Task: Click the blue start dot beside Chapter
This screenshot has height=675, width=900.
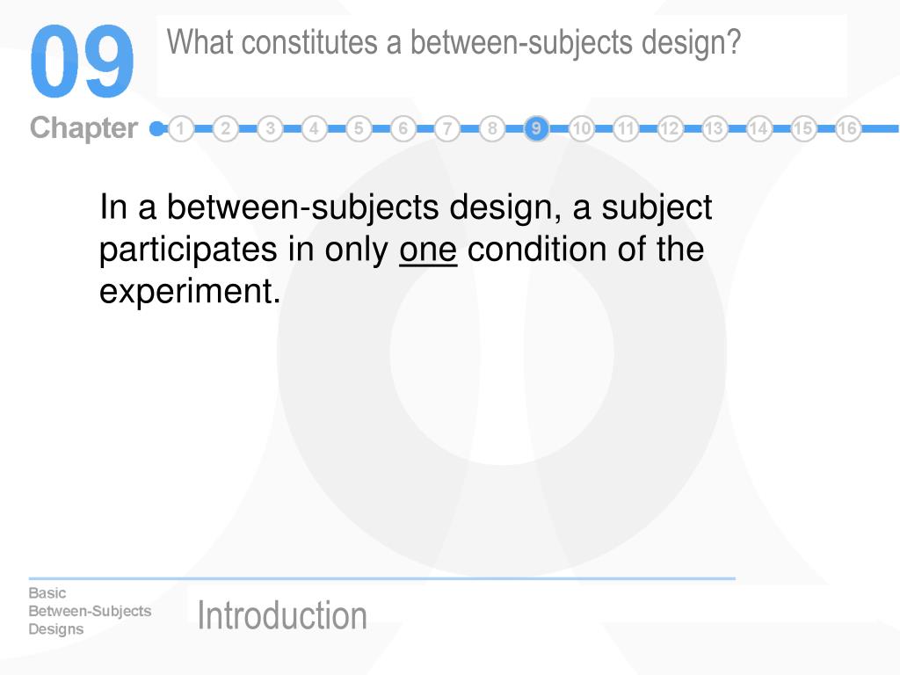Action: click(156, 128)
